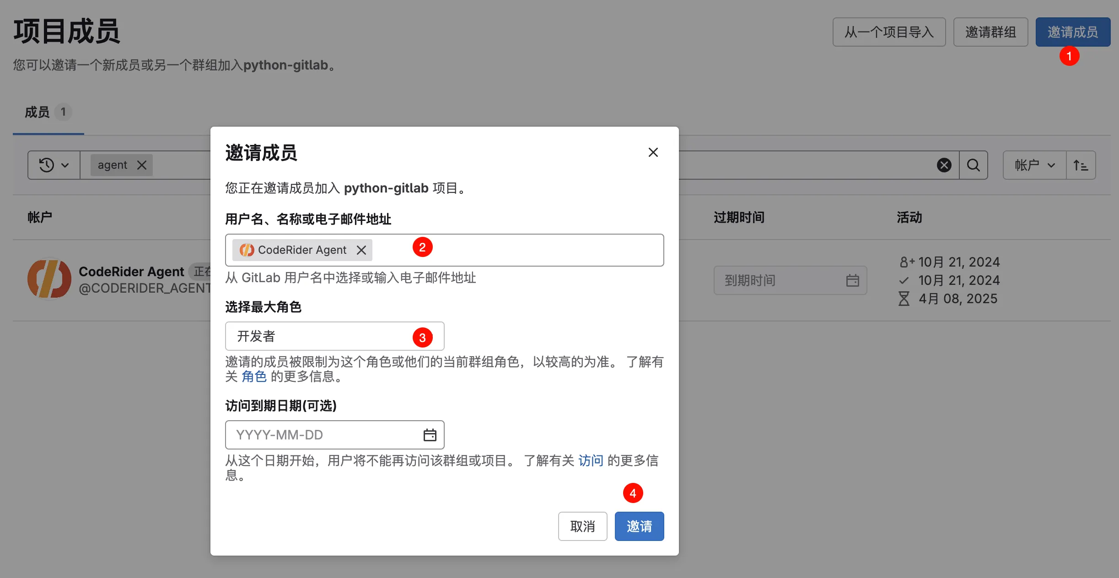The width and height of the screenshot is (1119, 578).
Task: Toggle sort direction ascending/descending
Action: pos(1081,165)
